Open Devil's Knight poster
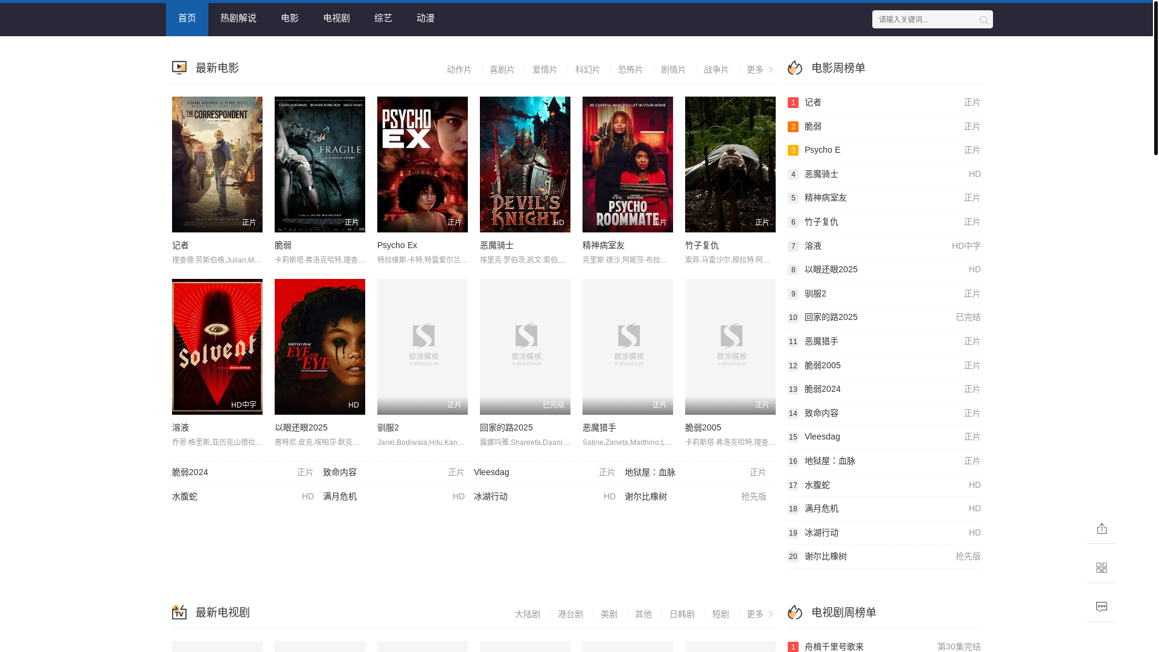The width and height of the screenshot is (1159, 652). 525,164
